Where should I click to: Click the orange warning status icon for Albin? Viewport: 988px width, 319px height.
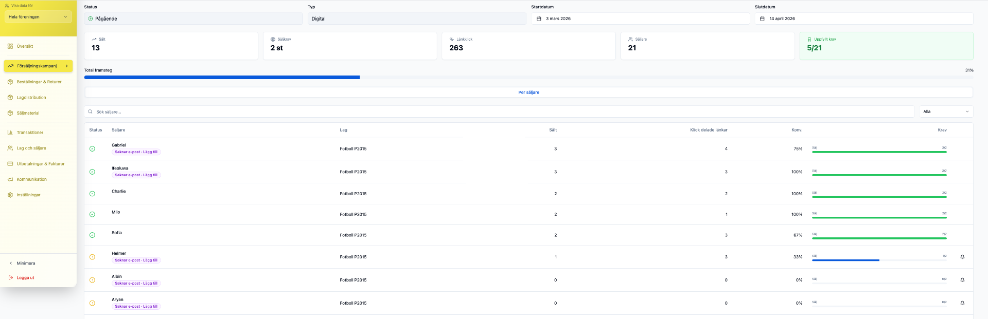[x=92, y=280]
